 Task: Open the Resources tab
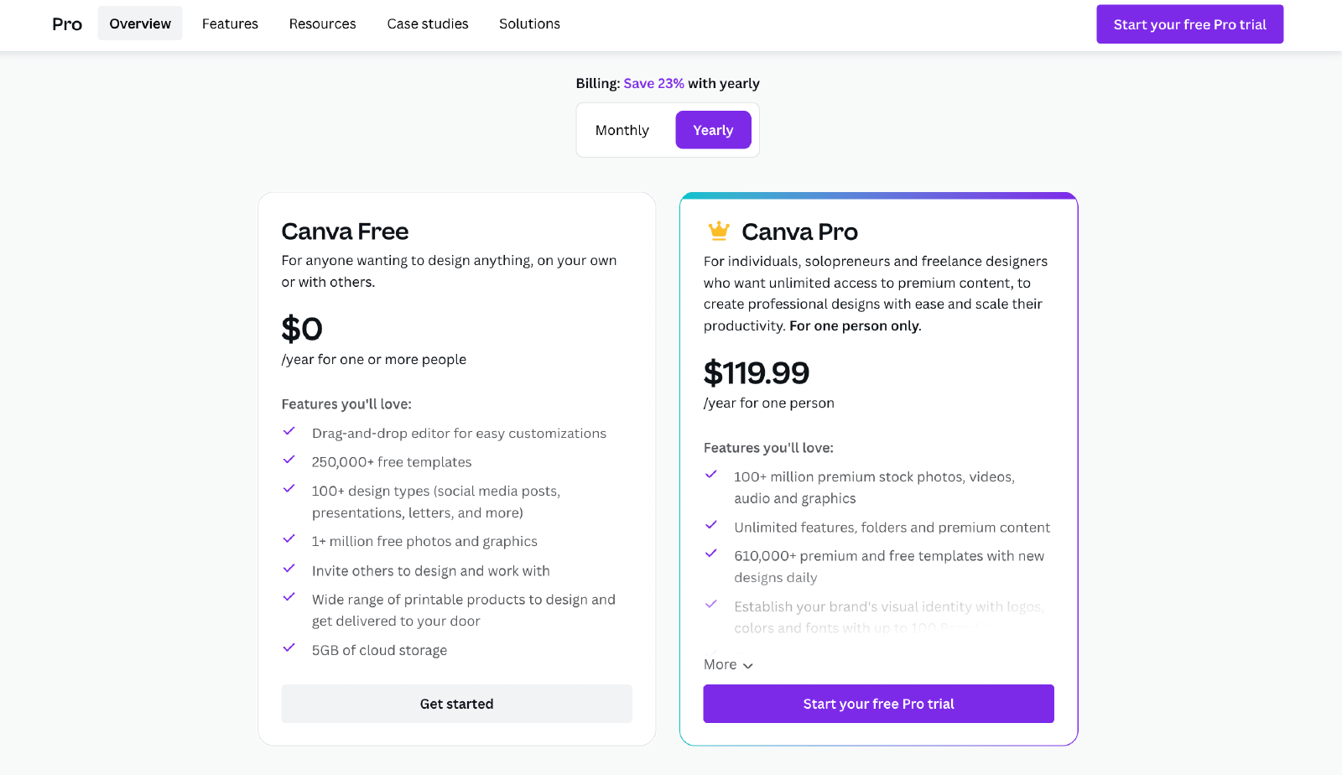tap(322, 23)
